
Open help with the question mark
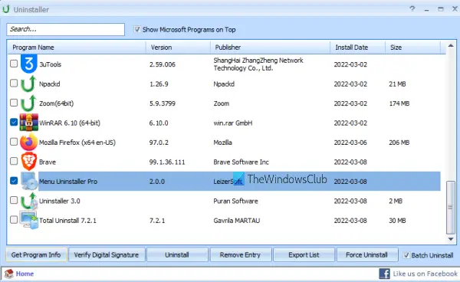pos(412,8)
